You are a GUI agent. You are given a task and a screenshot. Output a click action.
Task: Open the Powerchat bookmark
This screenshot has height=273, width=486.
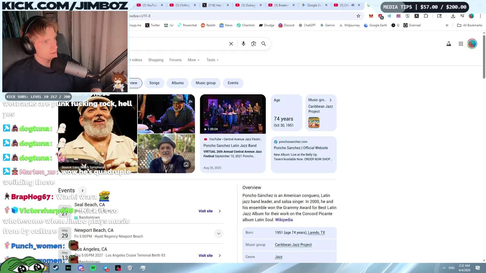(187, 25)
